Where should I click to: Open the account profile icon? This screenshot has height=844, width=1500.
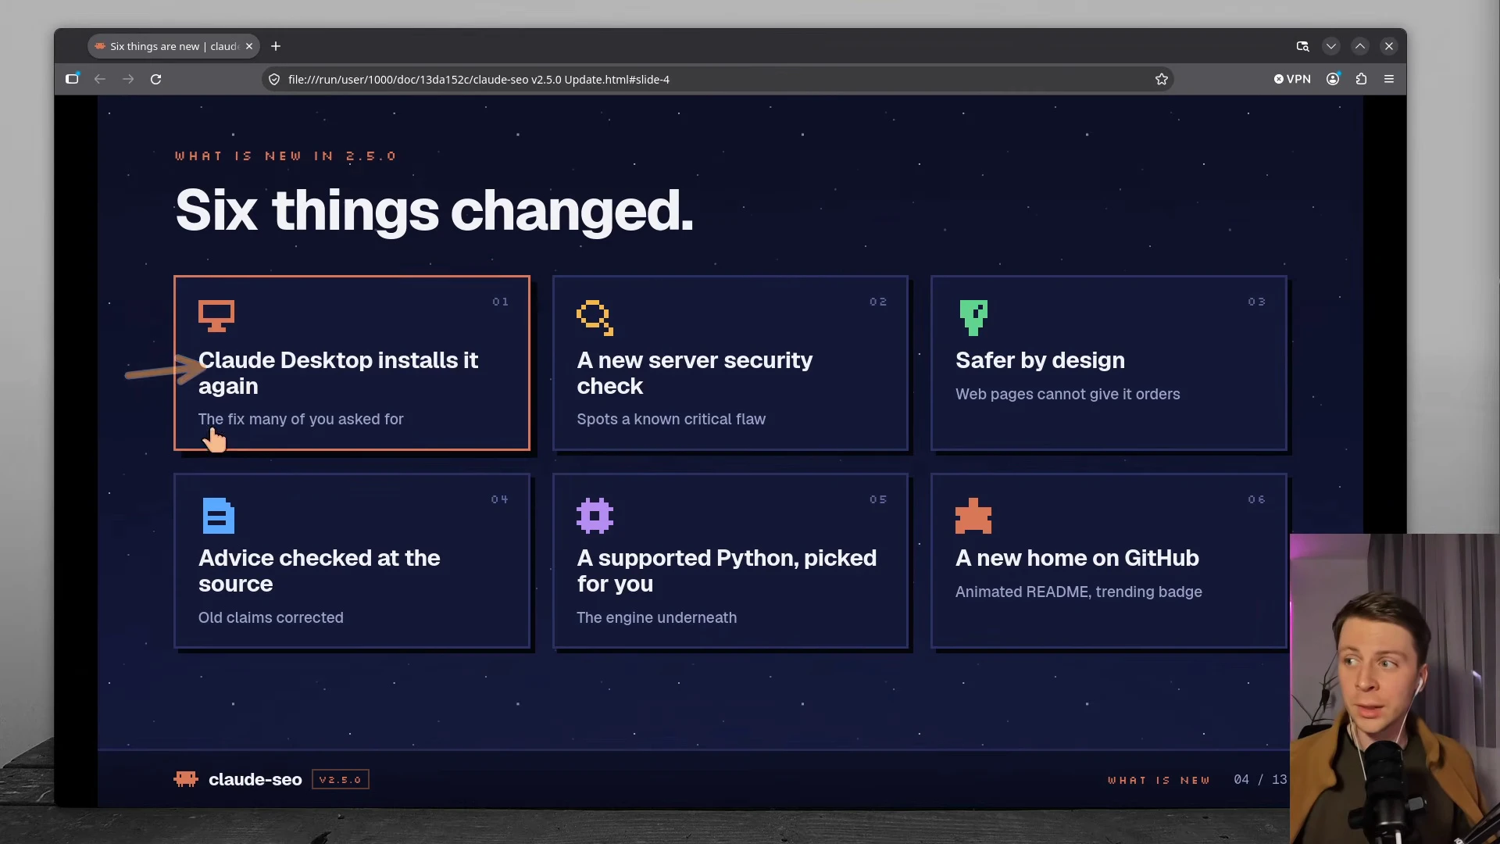pyautogui.click(x=1333, y=79)
